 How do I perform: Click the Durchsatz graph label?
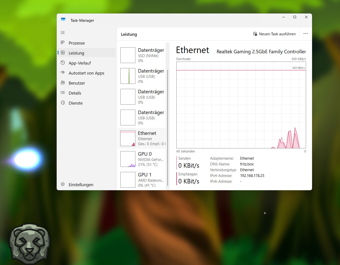184,59
